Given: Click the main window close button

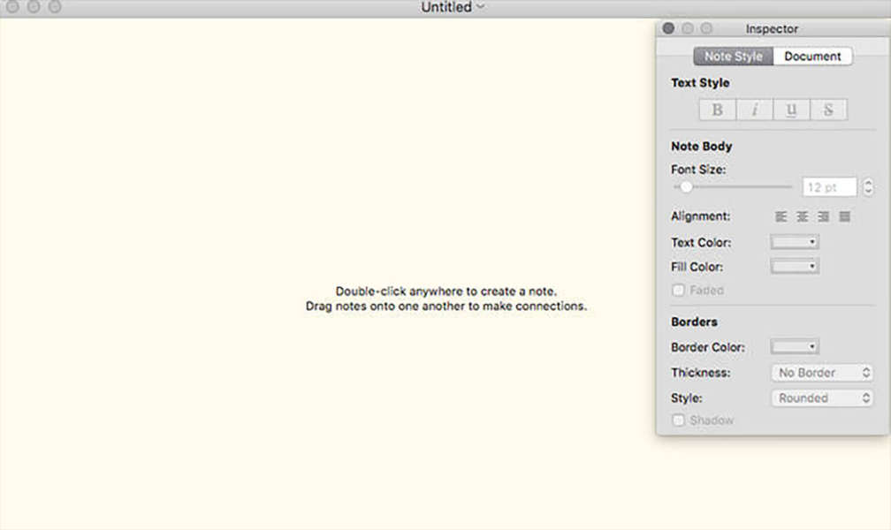Looking at the screenshot, I should click(x=12, y=6).
